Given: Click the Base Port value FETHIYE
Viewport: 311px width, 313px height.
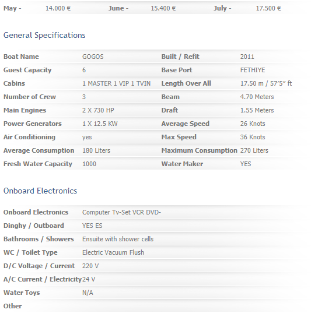Looking at the screenshot, I should coord(253,70).
